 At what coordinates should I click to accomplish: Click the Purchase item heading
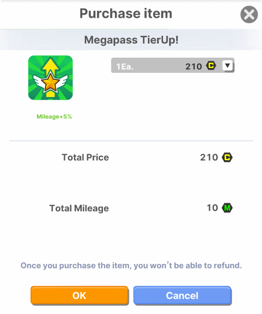pos(126,14)
